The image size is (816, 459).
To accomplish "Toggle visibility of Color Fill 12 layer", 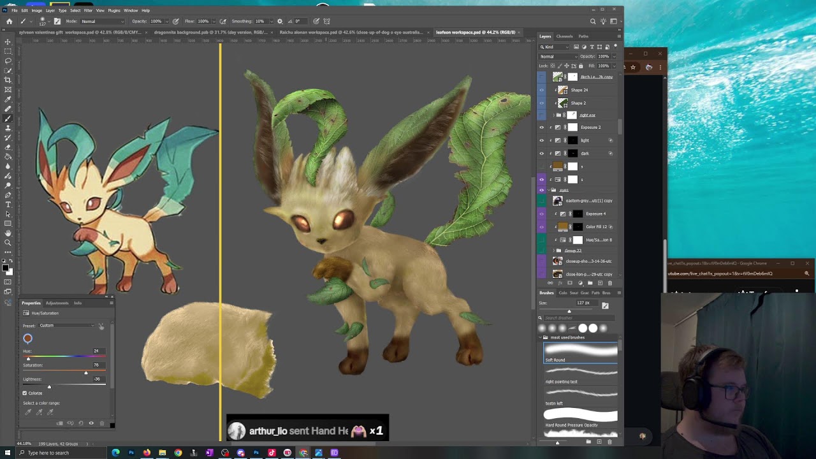I will coord(542,226).
